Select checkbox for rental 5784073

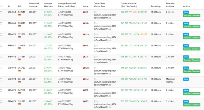point(1,68)
